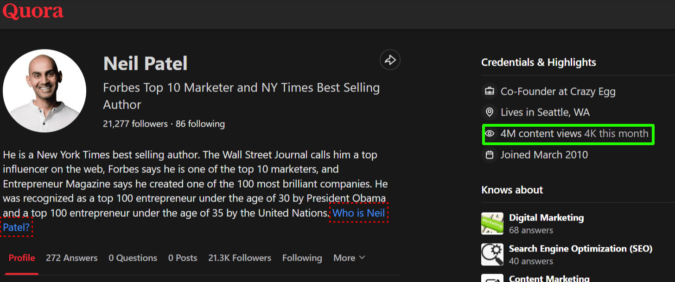Open the 0 Questions tab
The image size is (675, 282).
133,257
